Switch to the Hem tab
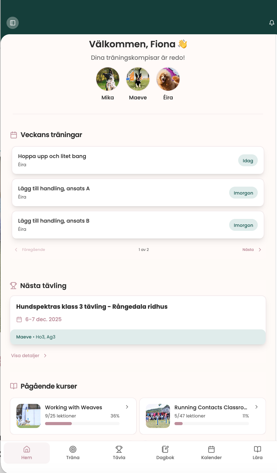This screenshot has width=277, height=473. [x=27, y=453]
